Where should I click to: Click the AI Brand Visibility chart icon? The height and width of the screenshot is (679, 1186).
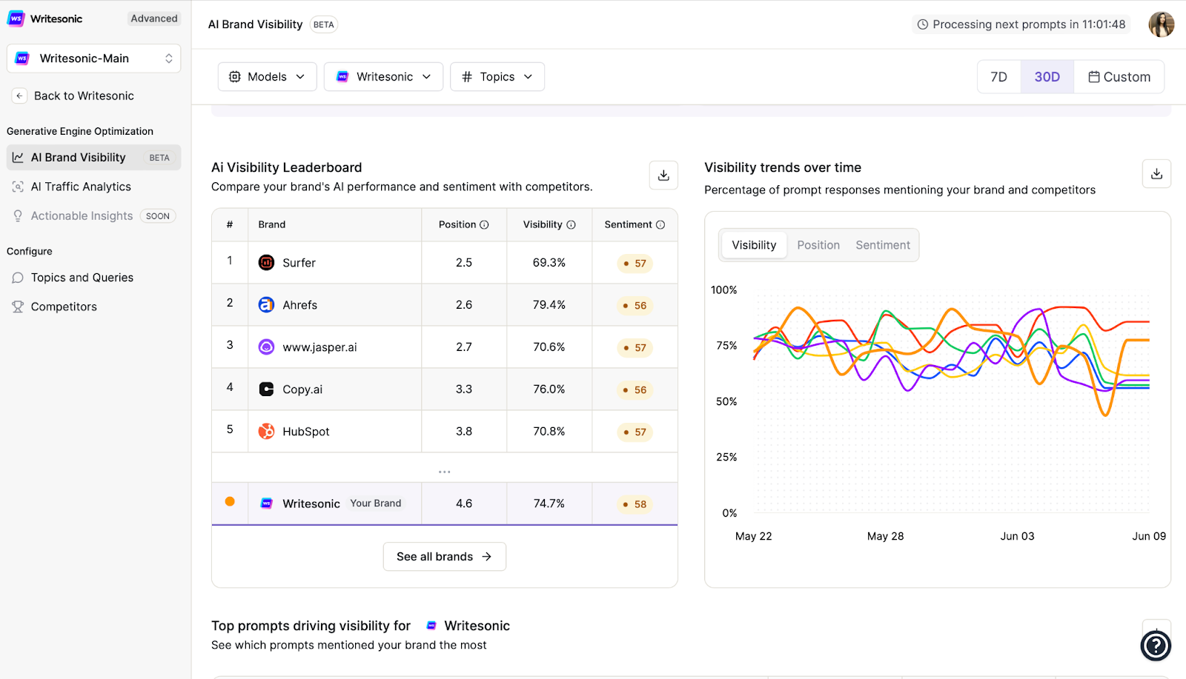tap(18, 158)
